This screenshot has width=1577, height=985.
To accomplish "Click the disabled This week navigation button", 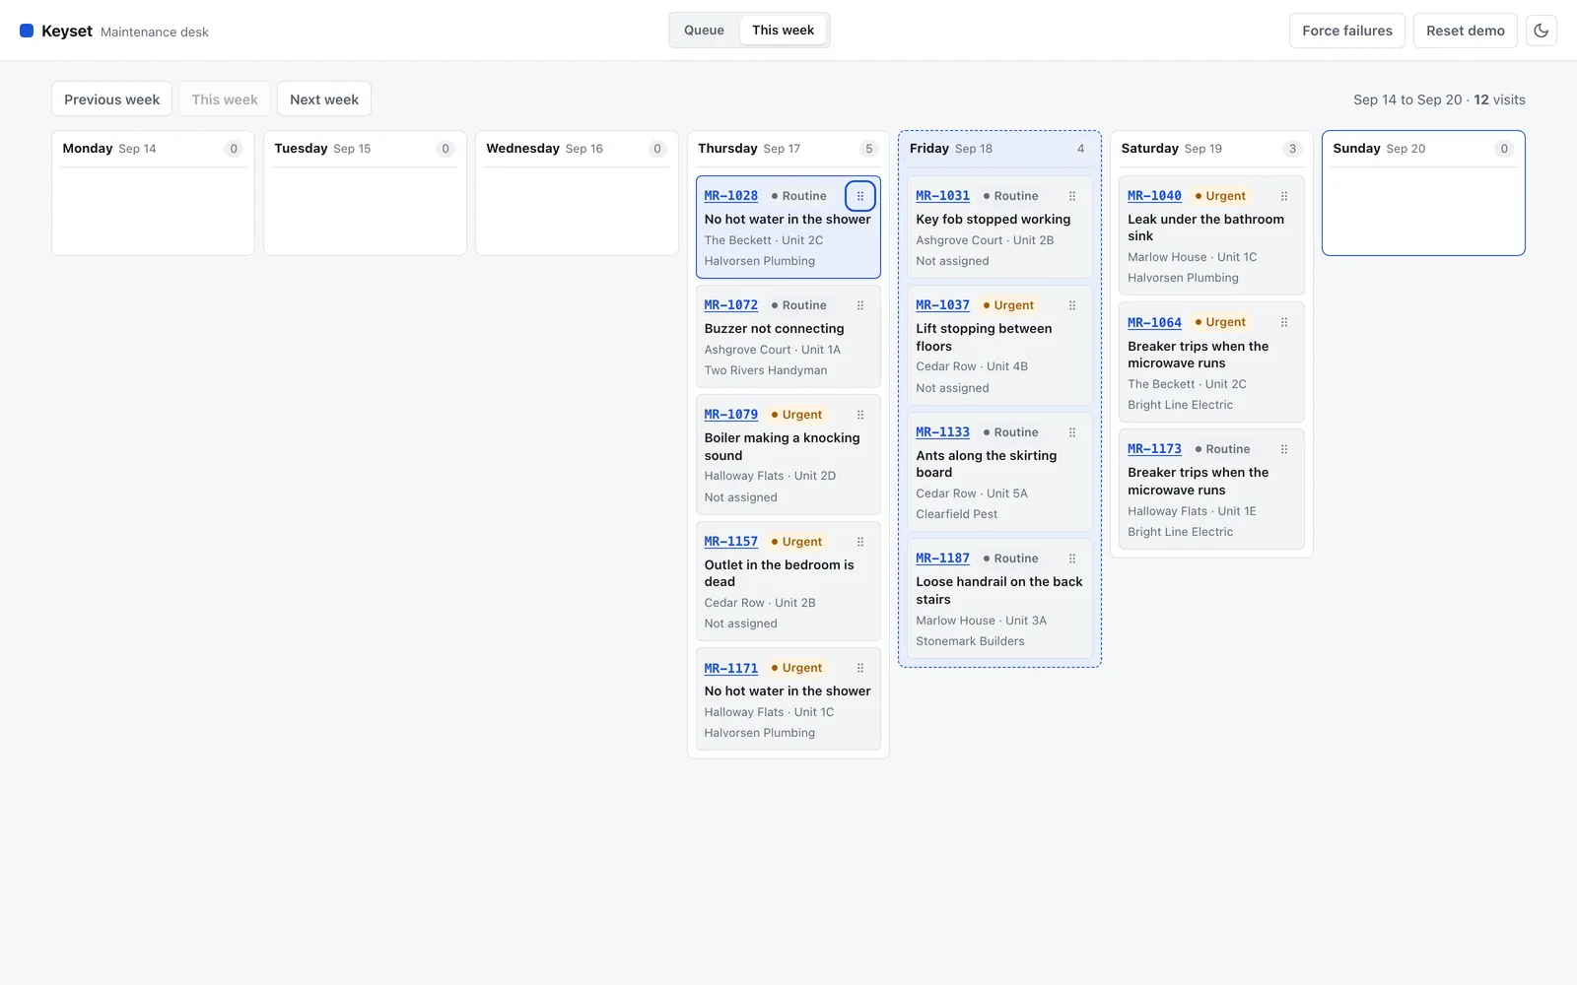I will point(225,99).
